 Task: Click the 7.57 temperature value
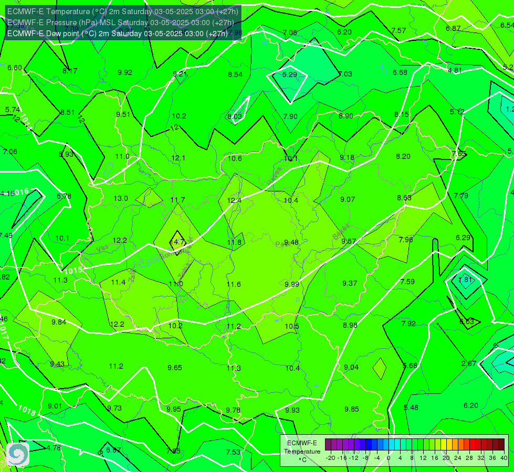[x=399, y=31]
